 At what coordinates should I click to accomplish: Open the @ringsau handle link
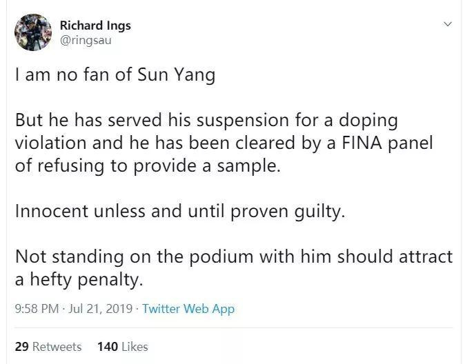86,40
